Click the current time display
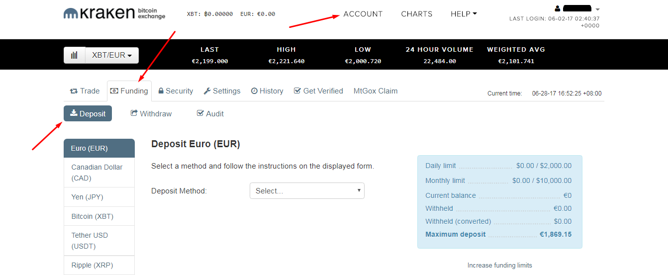This screenshot has height=275, width=668. (x=544, y=93)
